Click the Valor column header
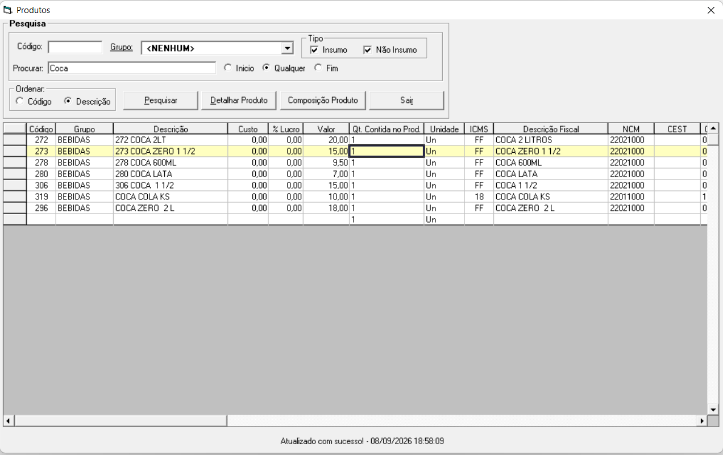This screenshot has width=723, height=455. coord(326,129)
